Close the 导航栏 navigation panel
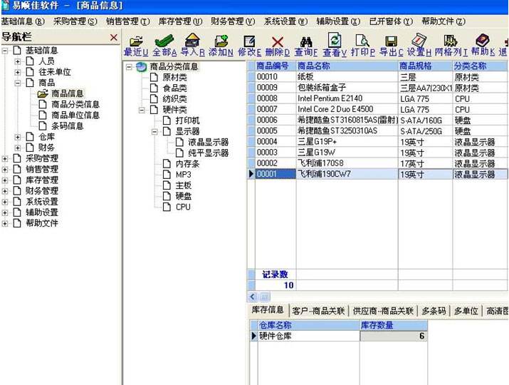509x385 pixels. point(113,37)
